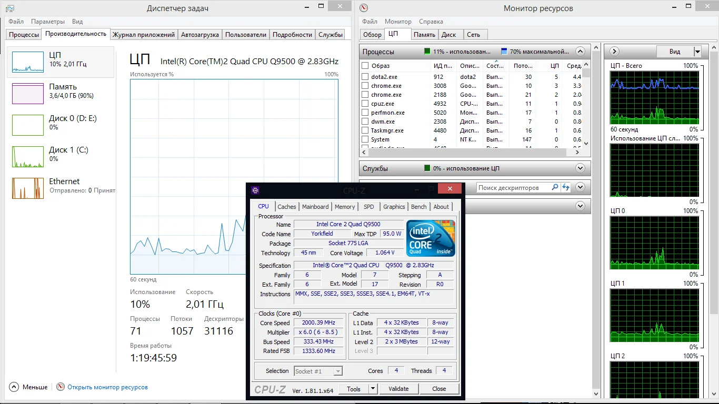Sort processes by the ЦП column header
The image size is (719, 404).
tap(549, 66)
